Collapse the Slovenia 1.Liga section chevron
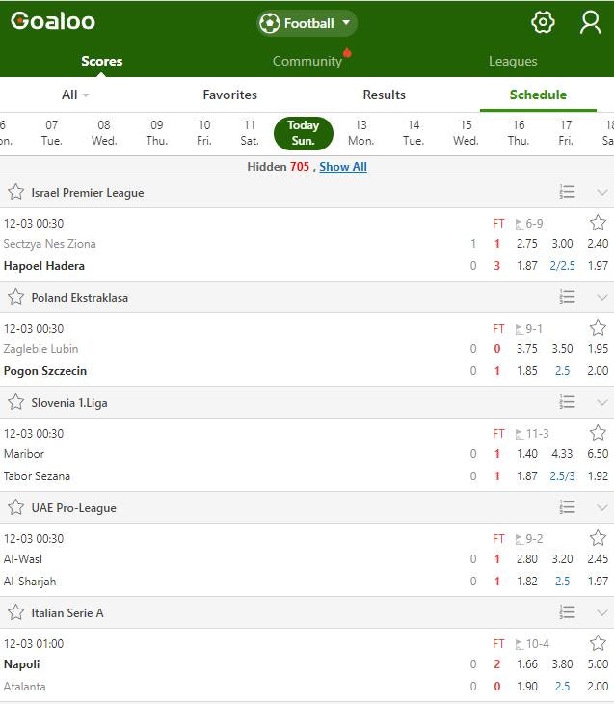The width and height of the screenshot is (614, 704). 602,403
